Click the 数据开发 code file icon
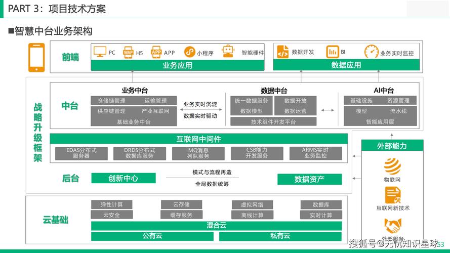Viewport: 450px width, 253px height. [x=282, y=52]
